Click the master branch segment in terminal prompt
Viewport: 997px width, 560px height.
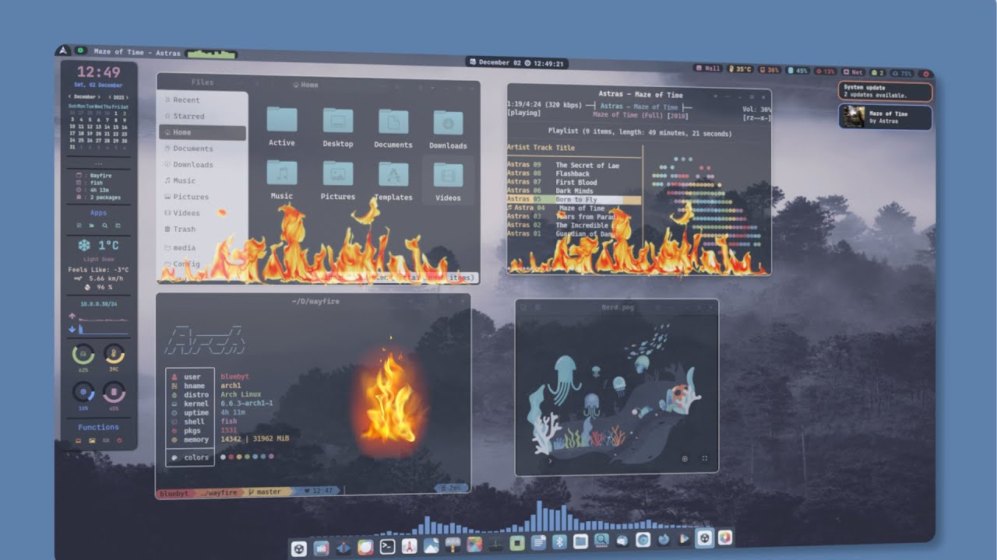[x=266, y=492]
